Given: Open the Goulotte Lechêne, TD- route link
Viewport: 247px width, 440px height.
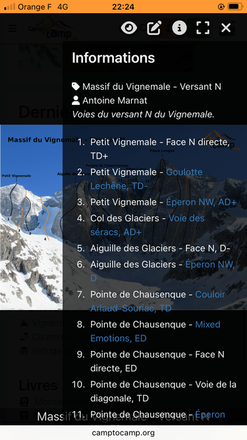Looking at the screenshot, I should point(146,179).
